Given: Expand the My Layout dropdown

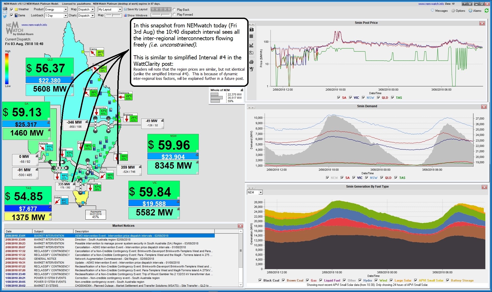Looking at the screenshot, I should pos(120,9).
